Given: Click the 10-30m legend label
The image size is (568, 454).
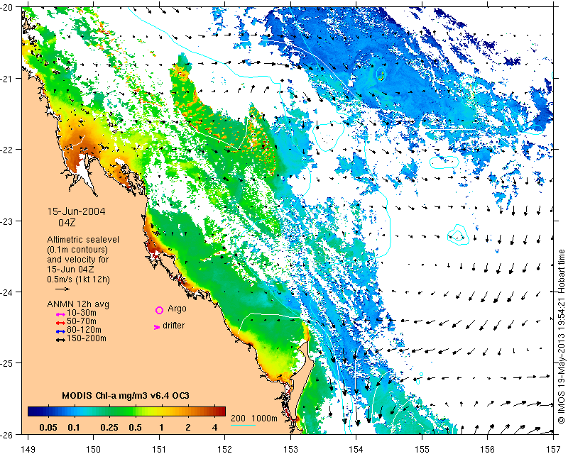Looking at the screenshot, I should [x=82, y=312].
